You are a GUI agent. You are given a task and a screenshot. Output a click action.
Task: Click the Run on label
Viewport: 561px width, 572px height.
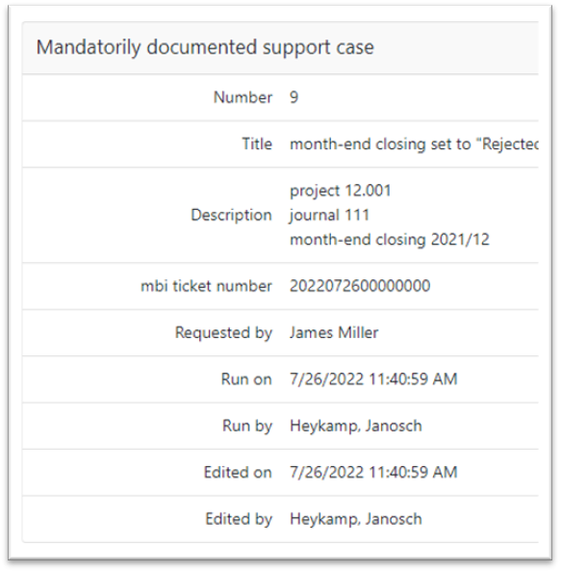(246, 379)
